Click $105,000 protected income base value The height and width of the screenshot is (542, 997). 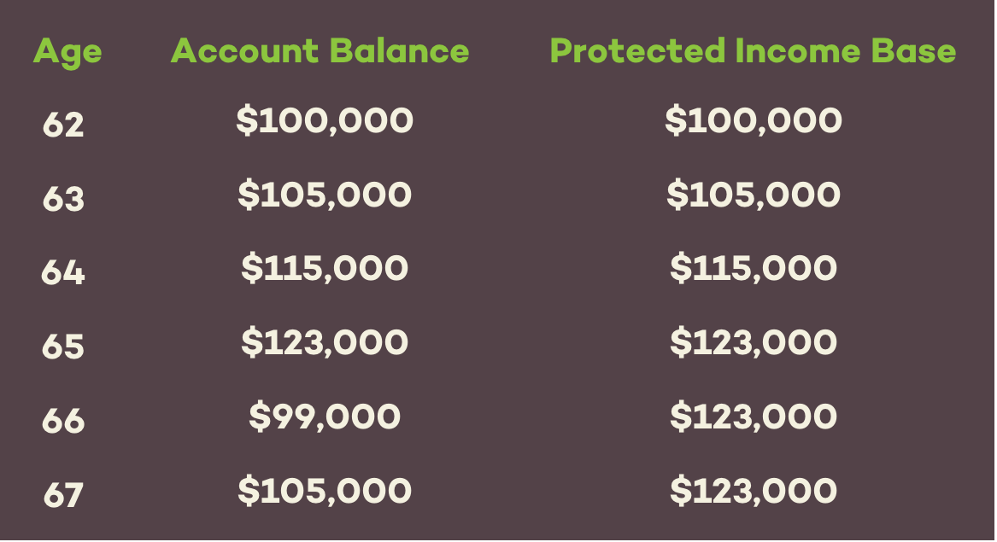click(754, 195)
